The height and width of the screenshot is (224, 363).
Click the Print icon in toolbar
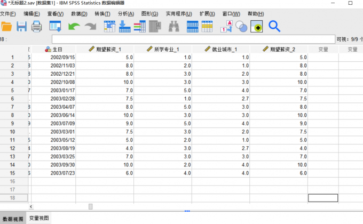coord(36,26)
